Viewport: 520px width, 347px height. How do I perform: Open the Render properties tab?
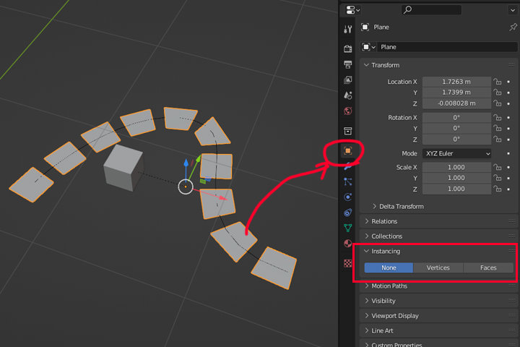pos(347,49)
